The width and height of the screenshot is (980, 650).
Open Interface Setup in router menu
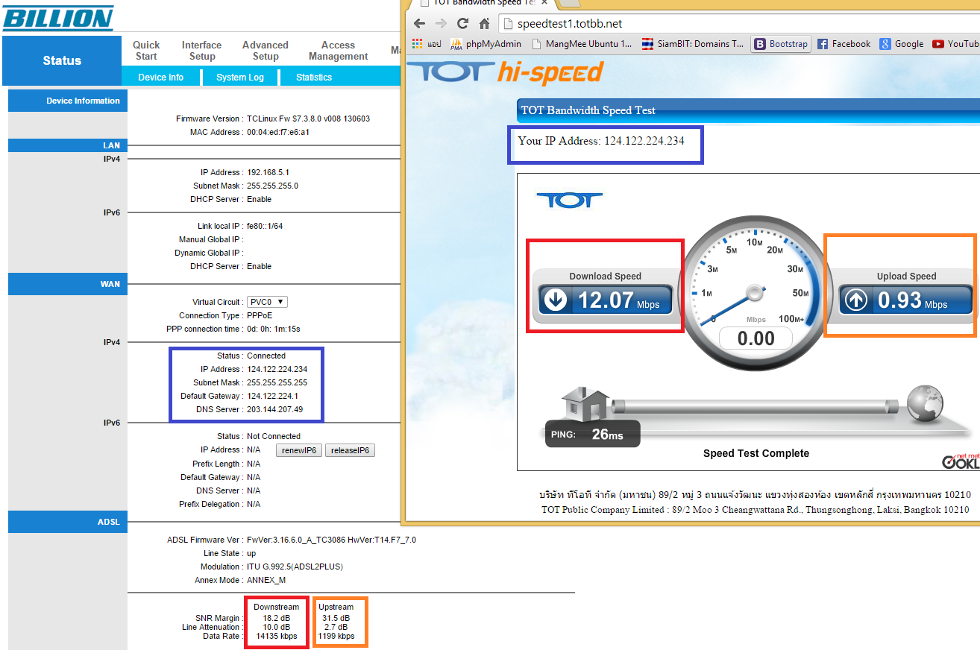click(202, 51)
